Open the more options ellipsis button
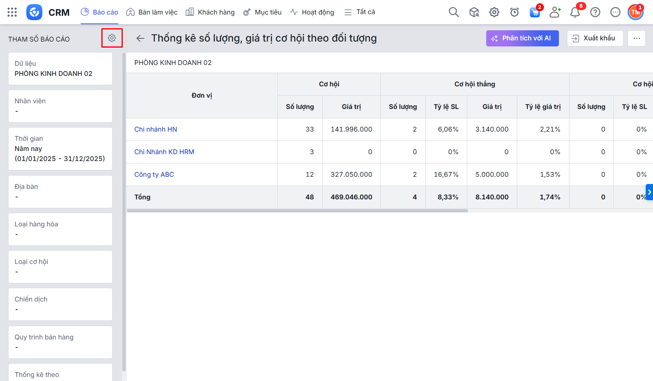This screenshot has width=653, height=381. [x=636, y=38]
